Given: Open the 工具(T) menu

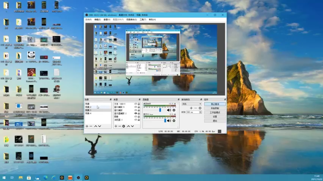Looking at the screenshot, I should 143,19.
